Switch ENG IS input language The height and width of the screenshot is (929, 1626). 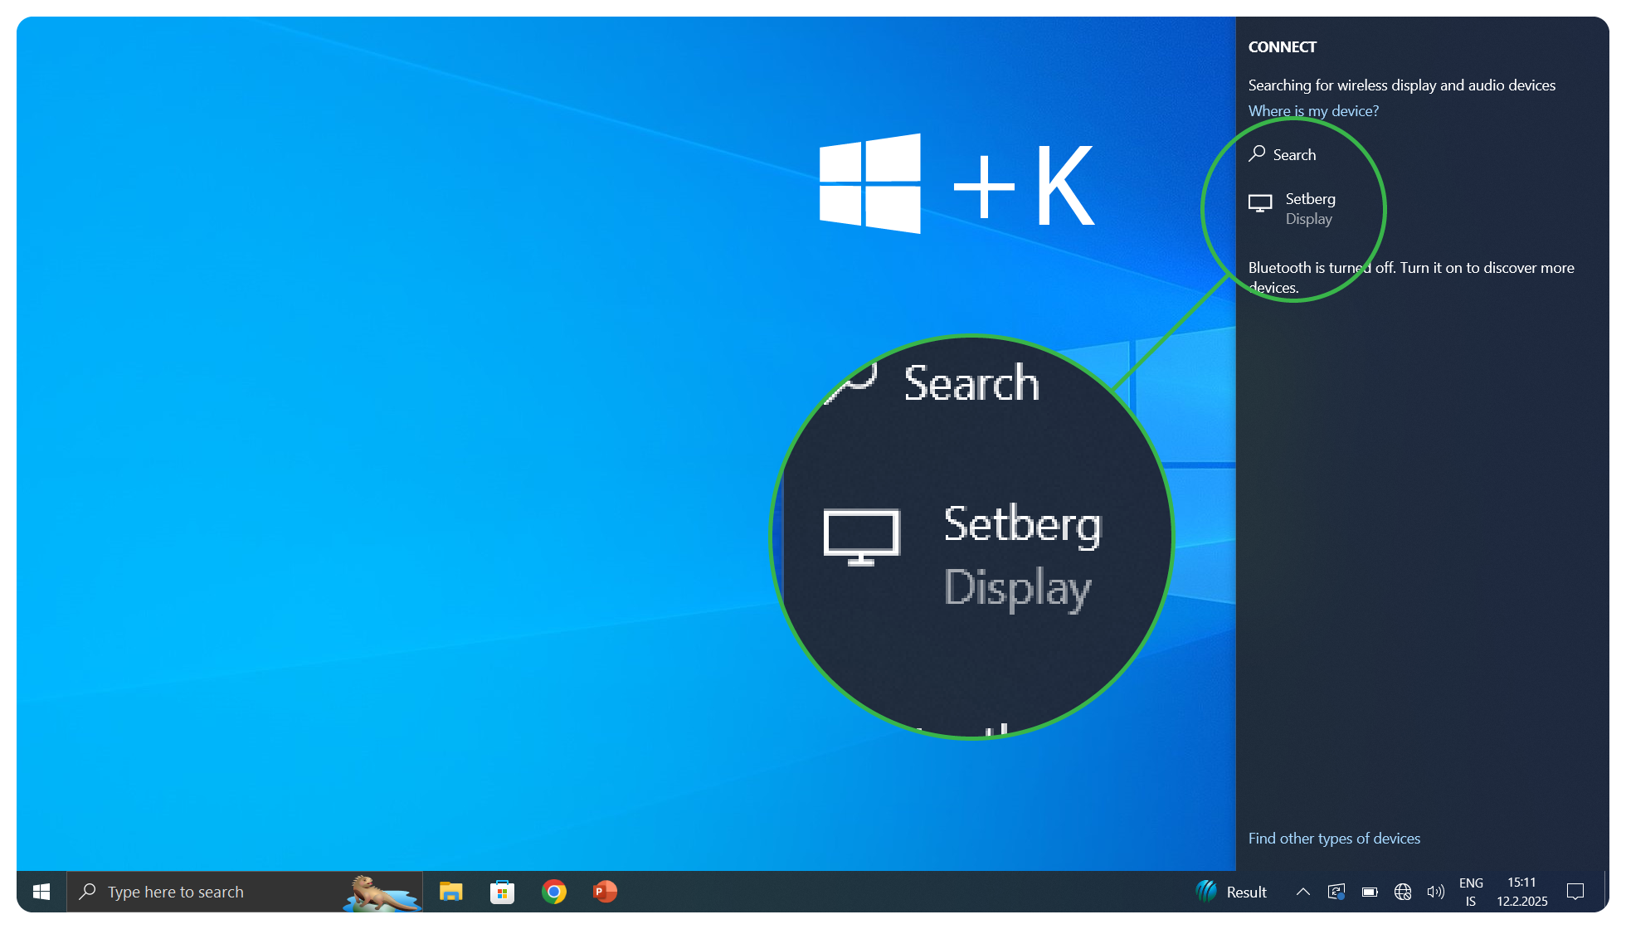point(1471,892)
